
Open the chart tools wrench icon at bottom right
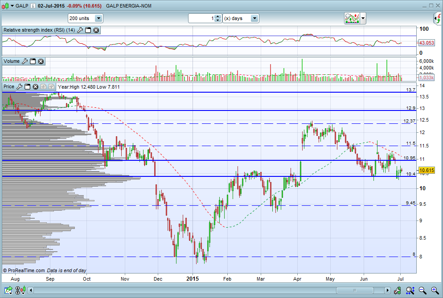tap(398, 290)
